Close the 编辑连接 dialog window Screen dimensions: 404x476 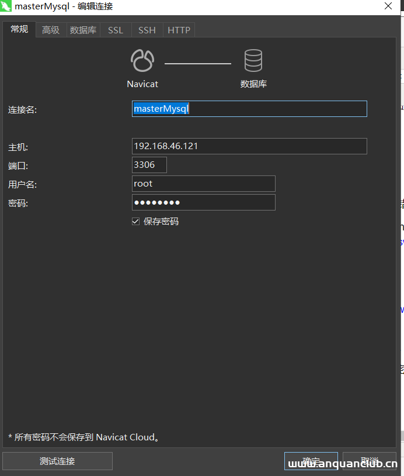(x=388, y=6)
